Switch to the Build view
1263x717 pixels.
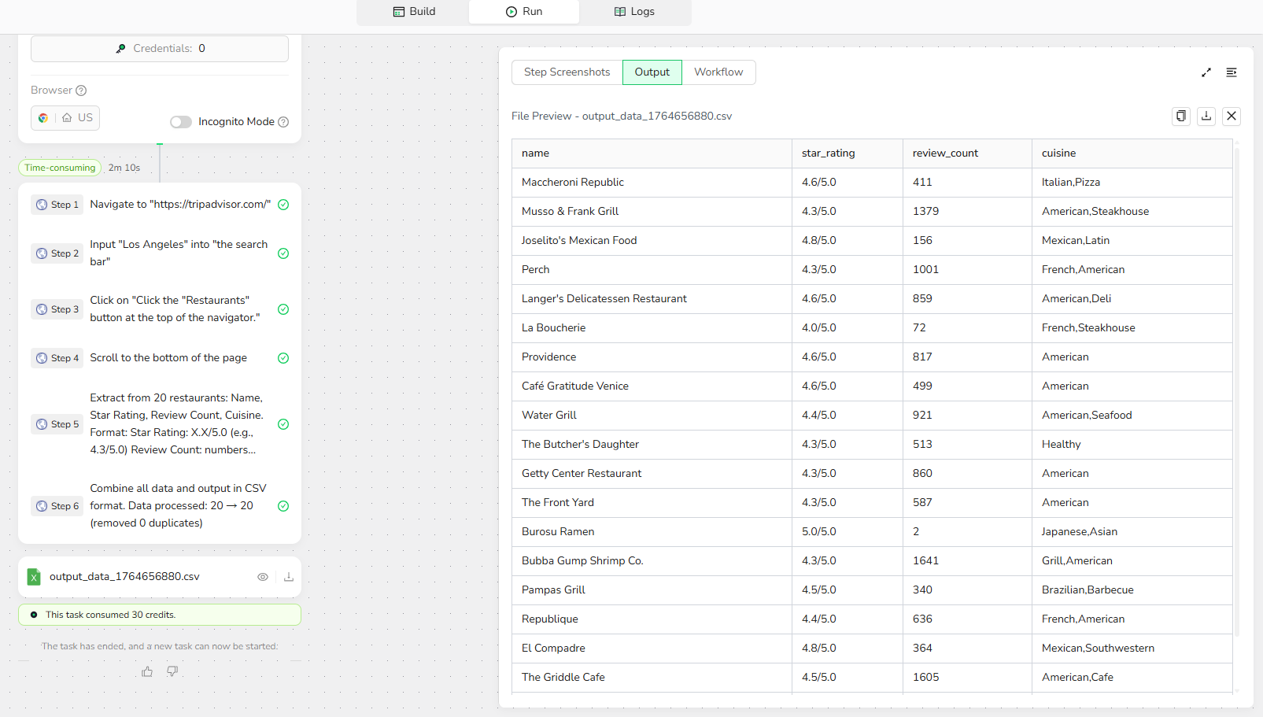pyautogui.click(x=414, y=11)
